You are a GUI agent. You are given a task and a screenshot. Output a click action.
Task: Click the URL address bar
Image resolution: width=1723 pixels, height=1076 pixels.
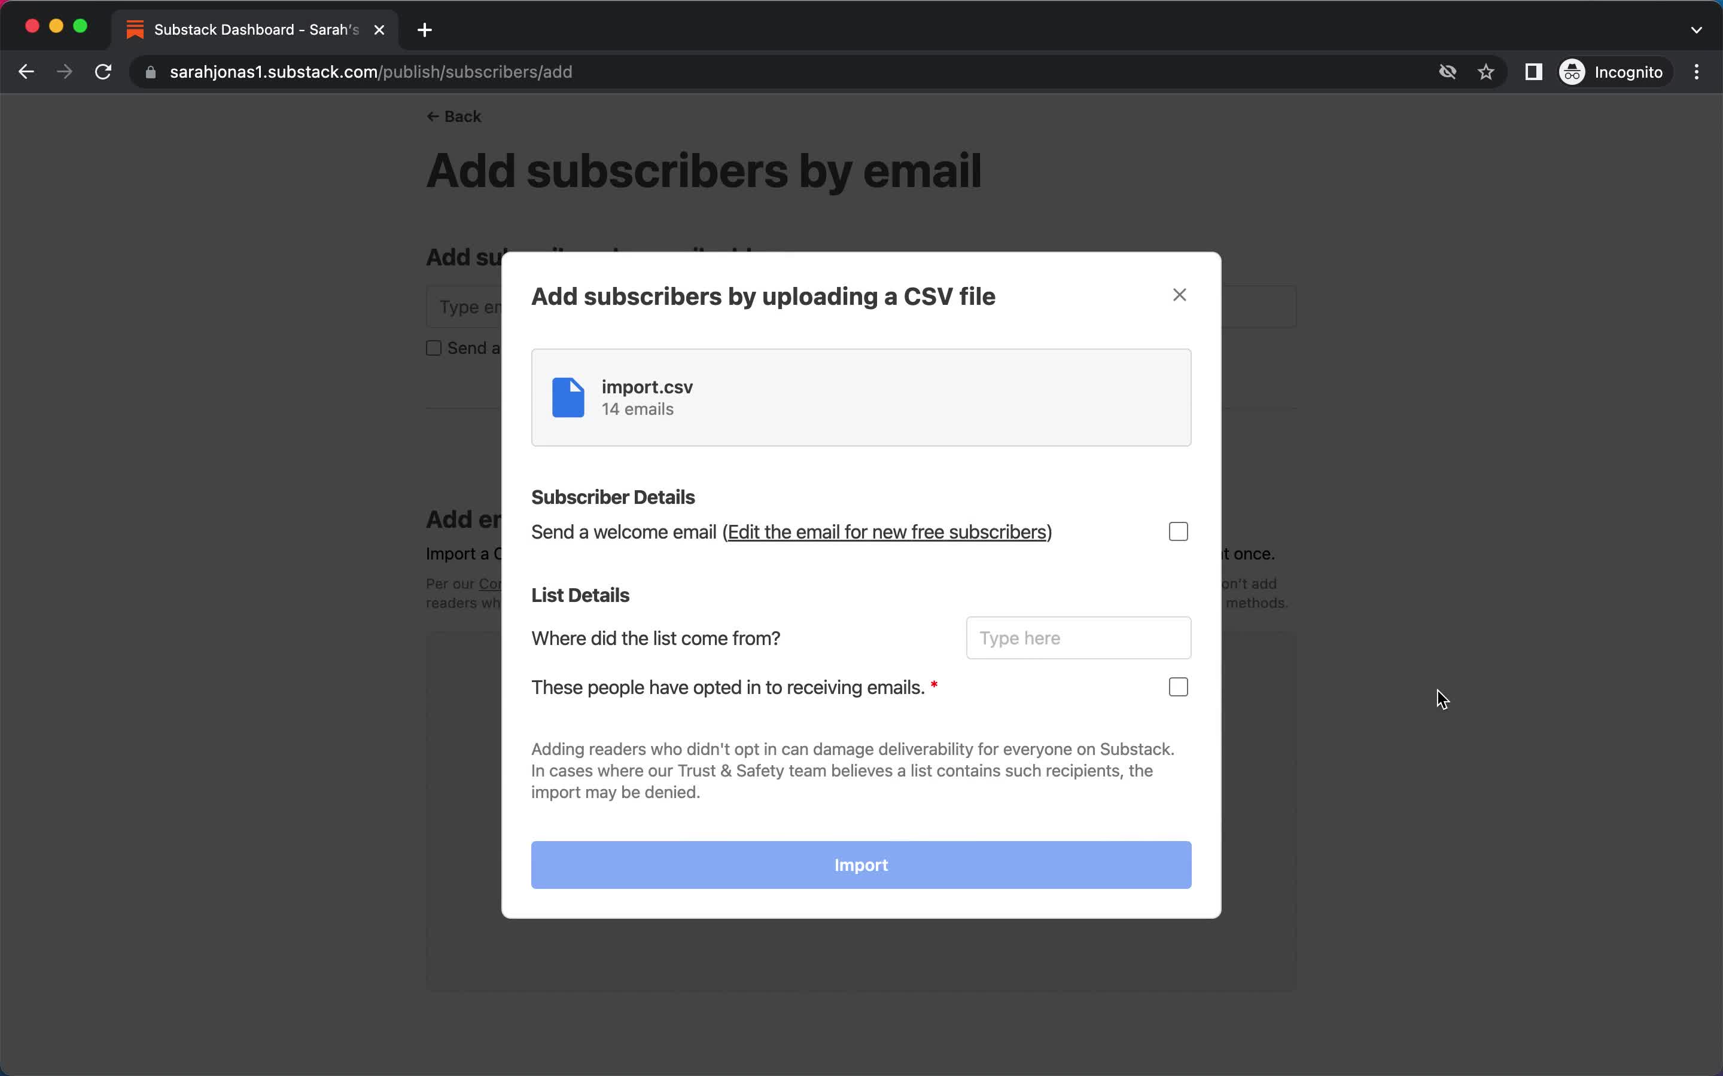pos(783,72)
